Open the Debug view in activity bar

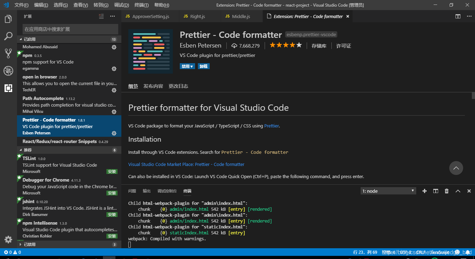[8, 71]
